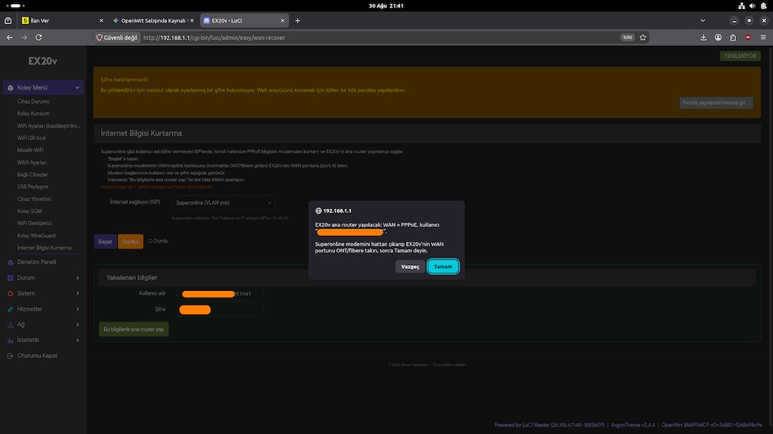Viewport: 773px width, 434px height.
Task: Expand the Durum submenu chevron
Action: tap(78, 278)
